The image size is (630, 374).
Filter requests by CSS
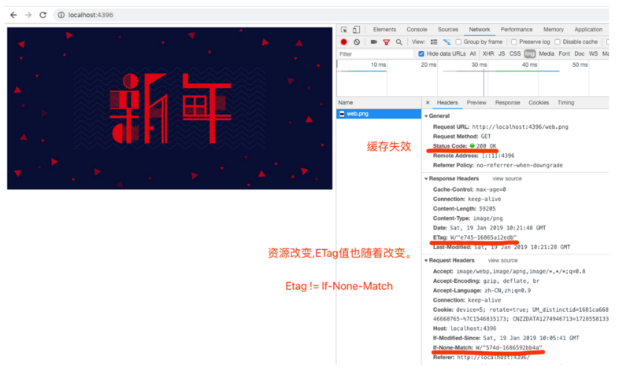515,53
